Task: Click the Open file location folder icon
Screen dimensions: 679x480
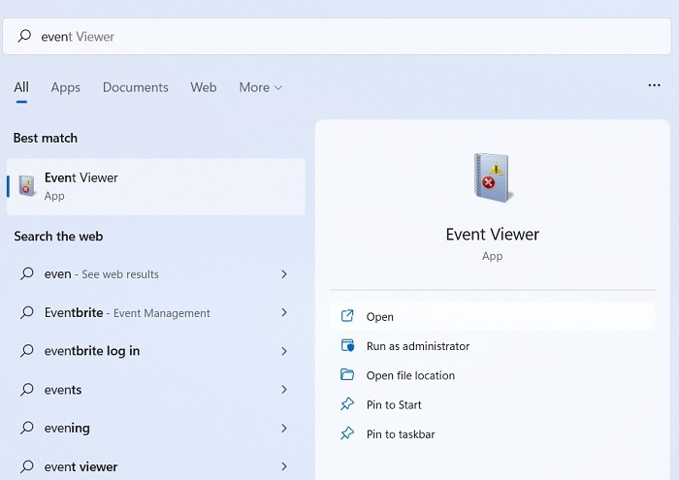Action: click(x=347, y=375)
